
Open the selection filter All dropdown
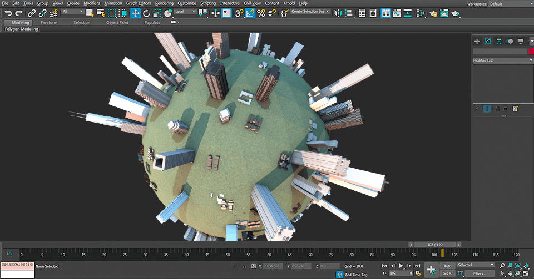(x=72, y=12)
